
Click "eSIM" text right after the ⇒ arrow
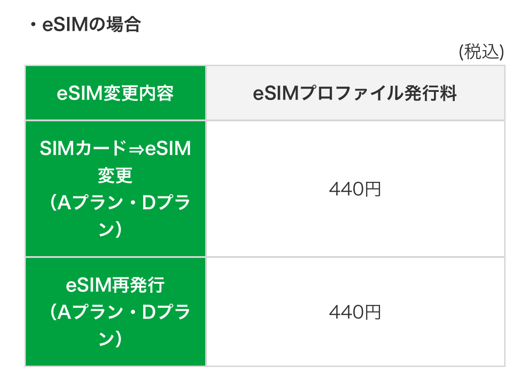pyautogui.click(x=168, y=149)
